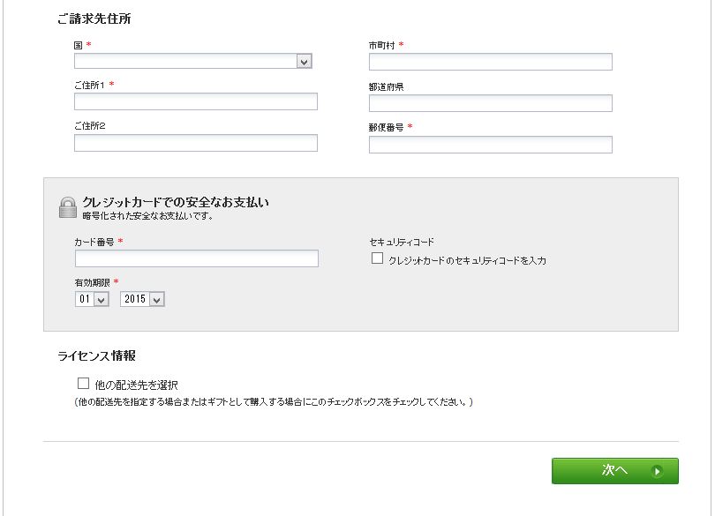Screen dimensions: 715x516
Task: Click the 有効期限 label text
Action: point(92,283)
